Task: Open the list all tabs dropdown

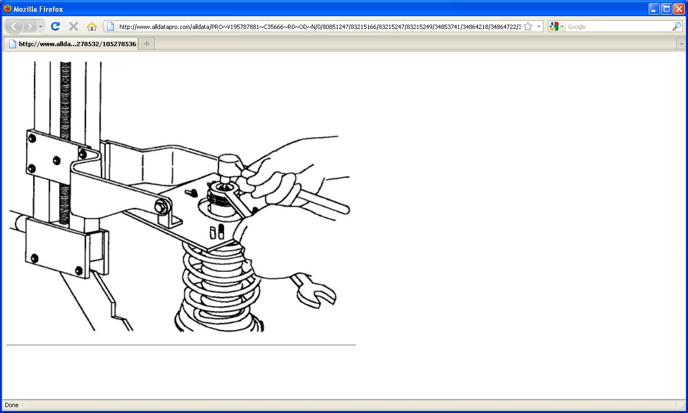Action: click(x=682, y=44)
